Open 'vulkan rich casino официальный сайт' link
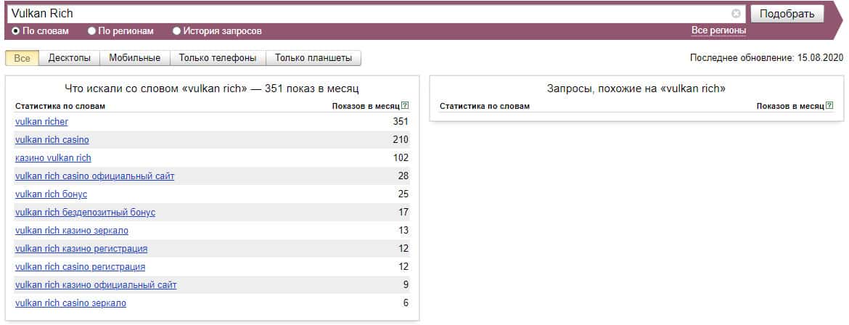Screen dimensions: 849x325 [95, 176]
